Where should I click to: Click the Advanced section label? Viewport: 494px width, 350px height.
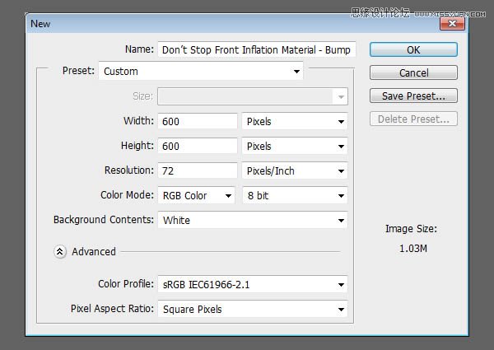point(94,252)
